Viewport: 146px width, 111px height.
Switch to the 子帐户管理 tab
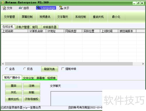pos(23,27)
